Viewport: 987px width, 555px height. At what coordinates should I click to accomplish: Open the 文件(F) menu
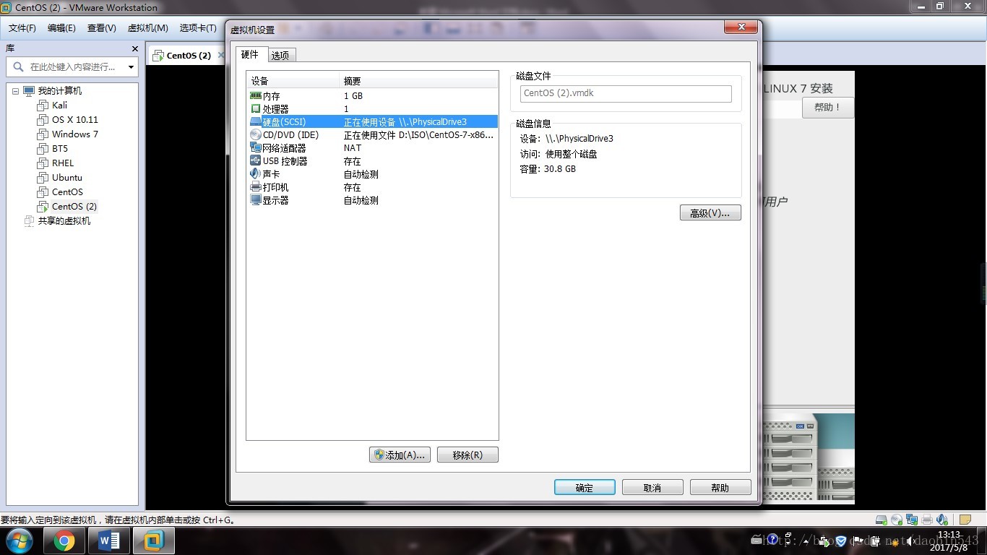pyautogui.click(x=22, y=28)
